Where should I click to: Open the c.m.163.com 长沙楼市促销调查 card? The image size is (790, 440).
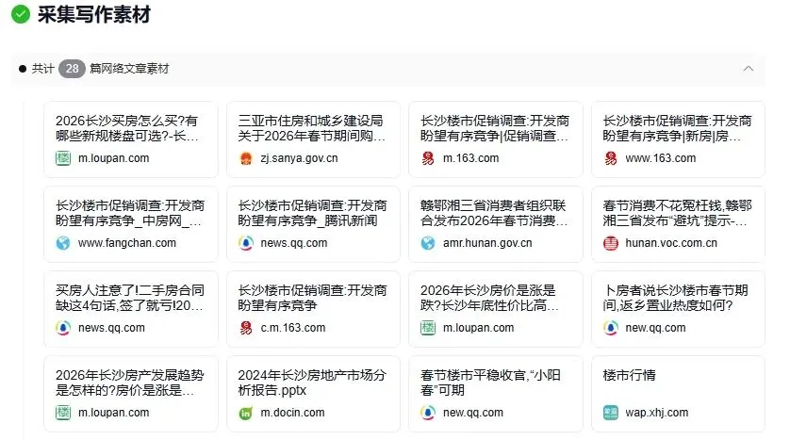(x=313, y=309)
